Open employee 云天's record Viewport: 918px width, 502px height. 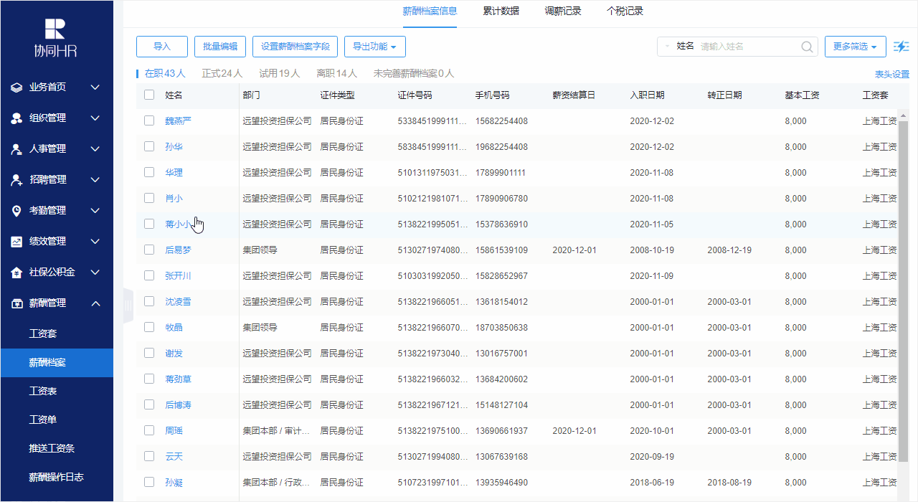pyautogui.click(x=174, y=456)
